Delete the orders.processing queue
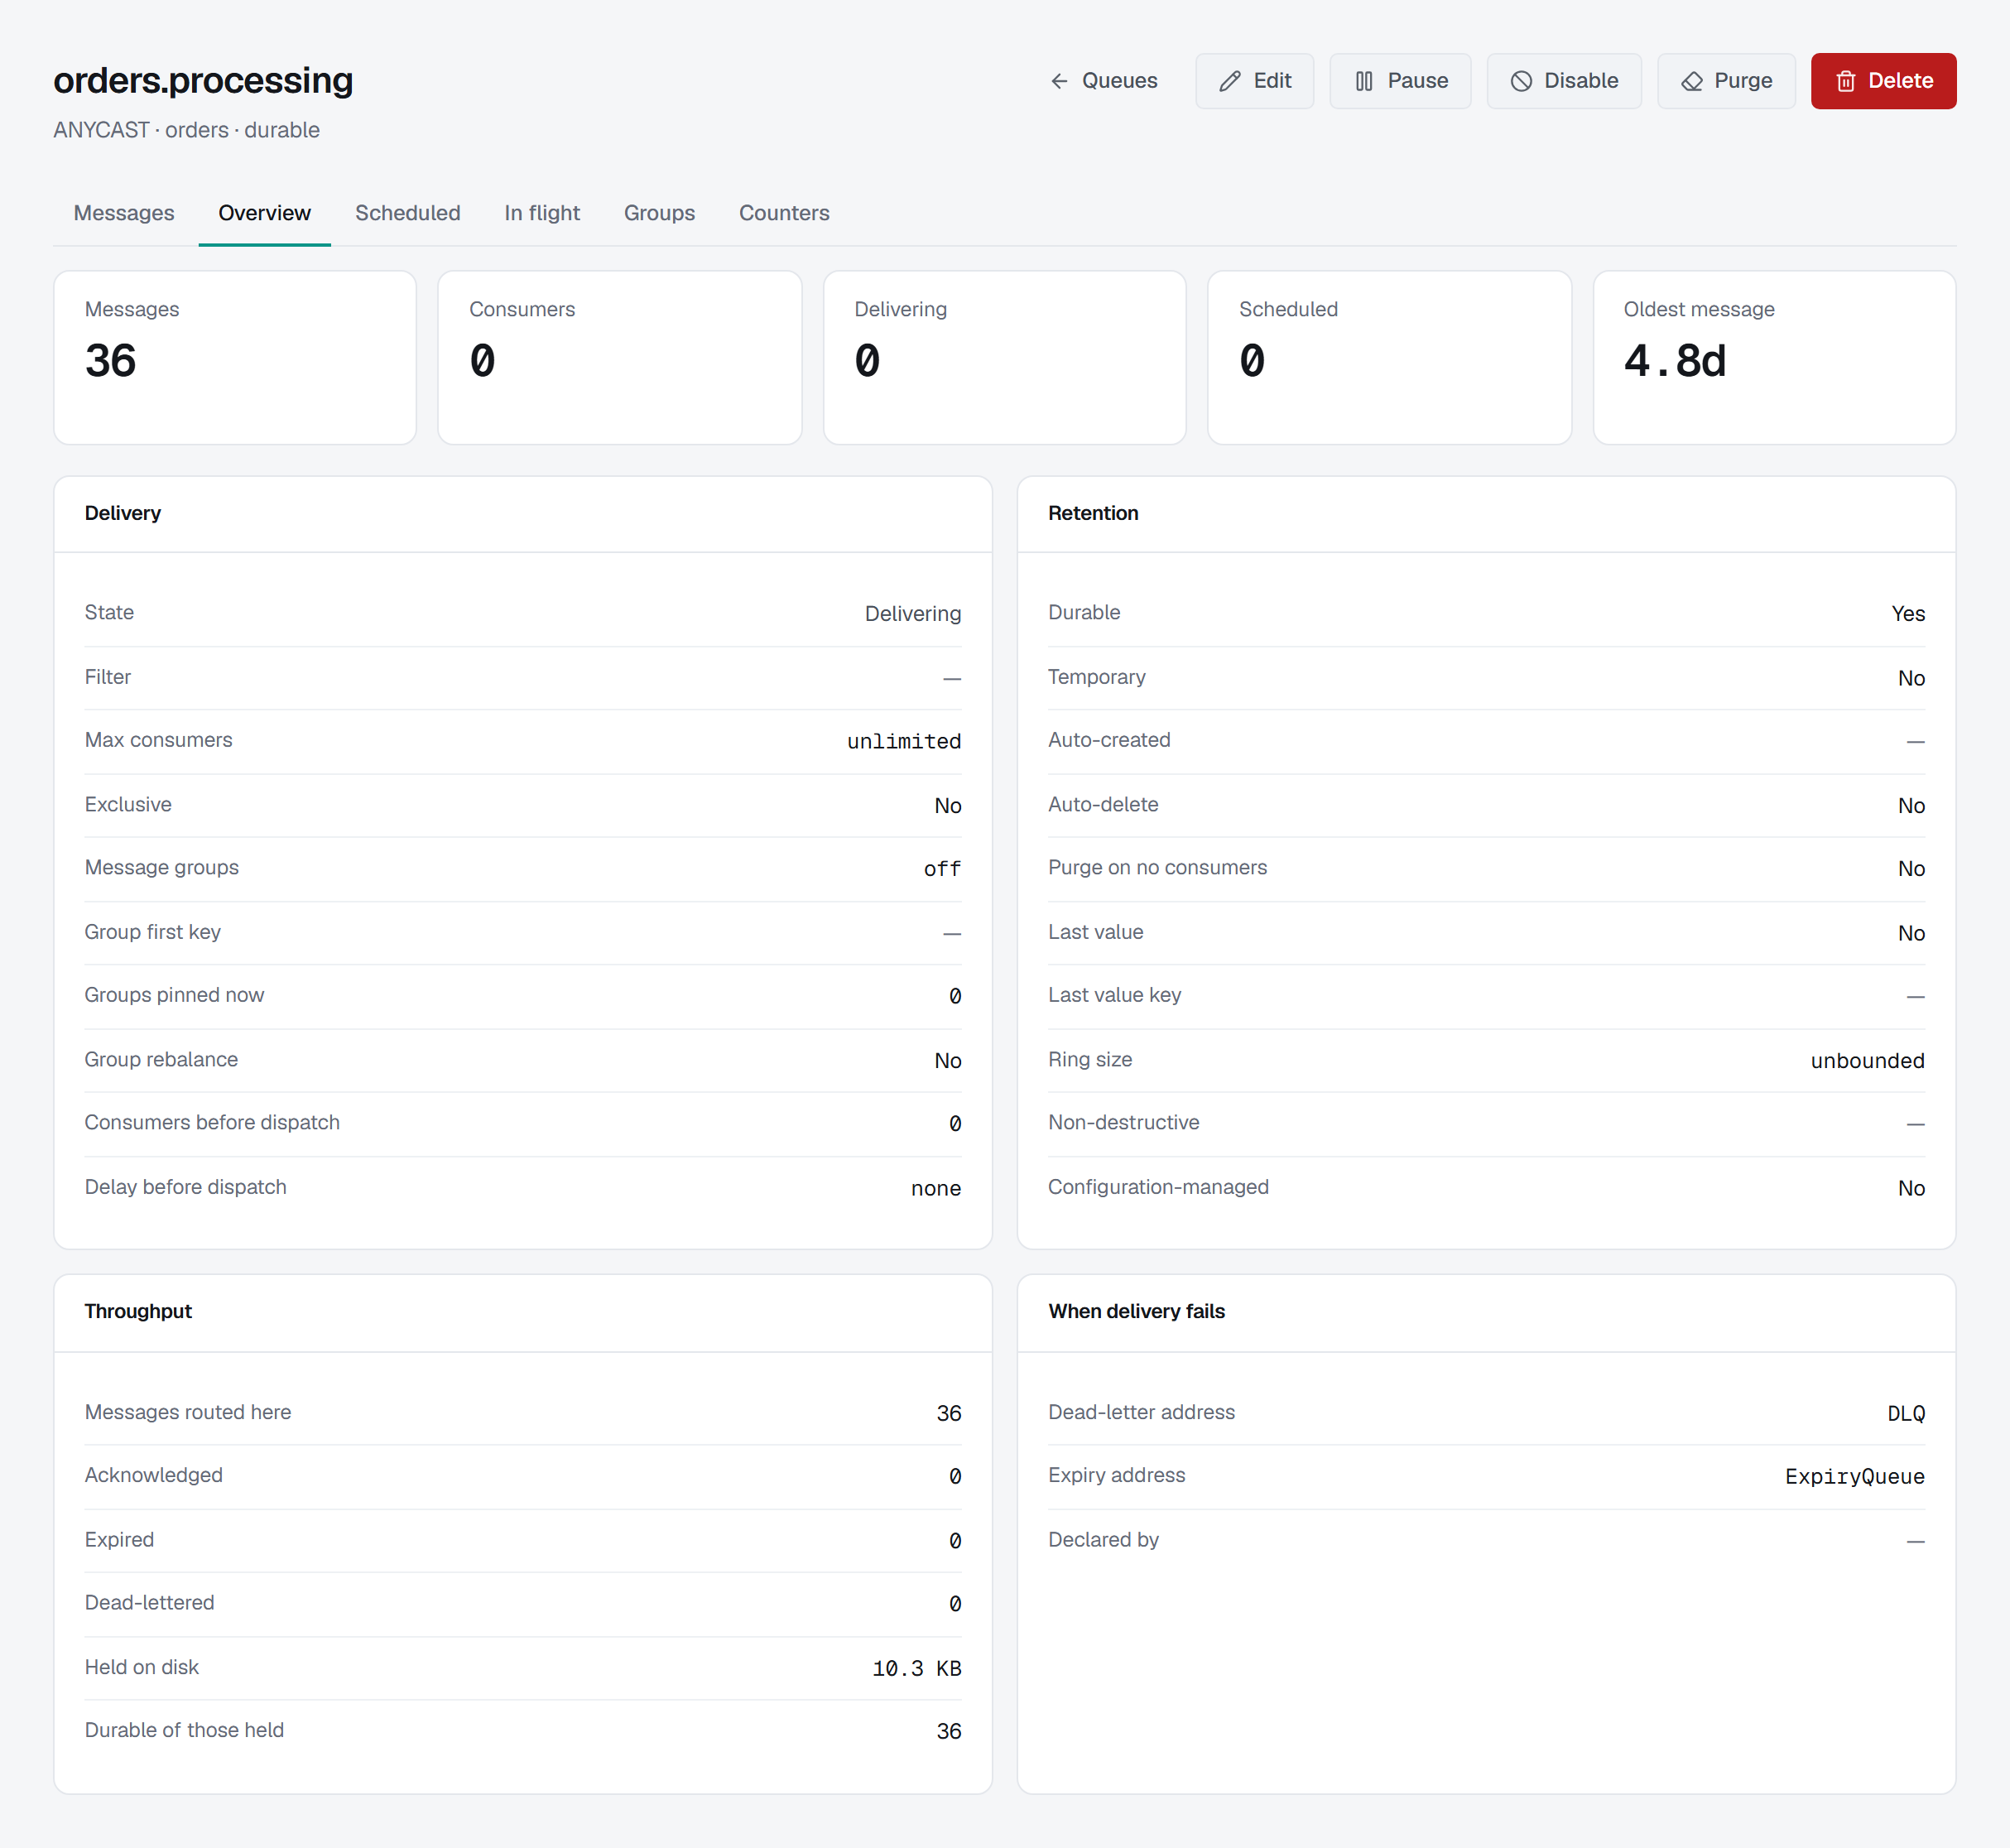Screen dimensions: 2010x1848 [x=1883, y=81]
